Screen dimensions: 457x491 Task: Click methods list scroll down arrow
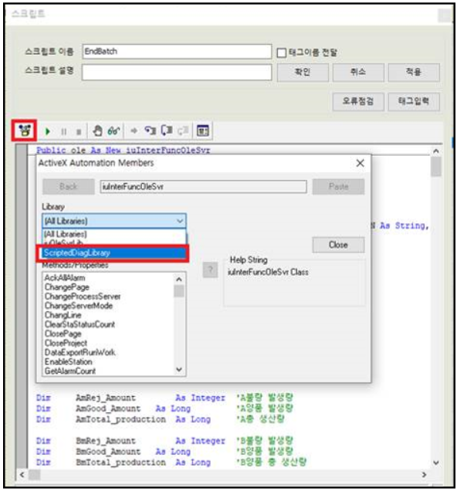[x=179, y=370]
